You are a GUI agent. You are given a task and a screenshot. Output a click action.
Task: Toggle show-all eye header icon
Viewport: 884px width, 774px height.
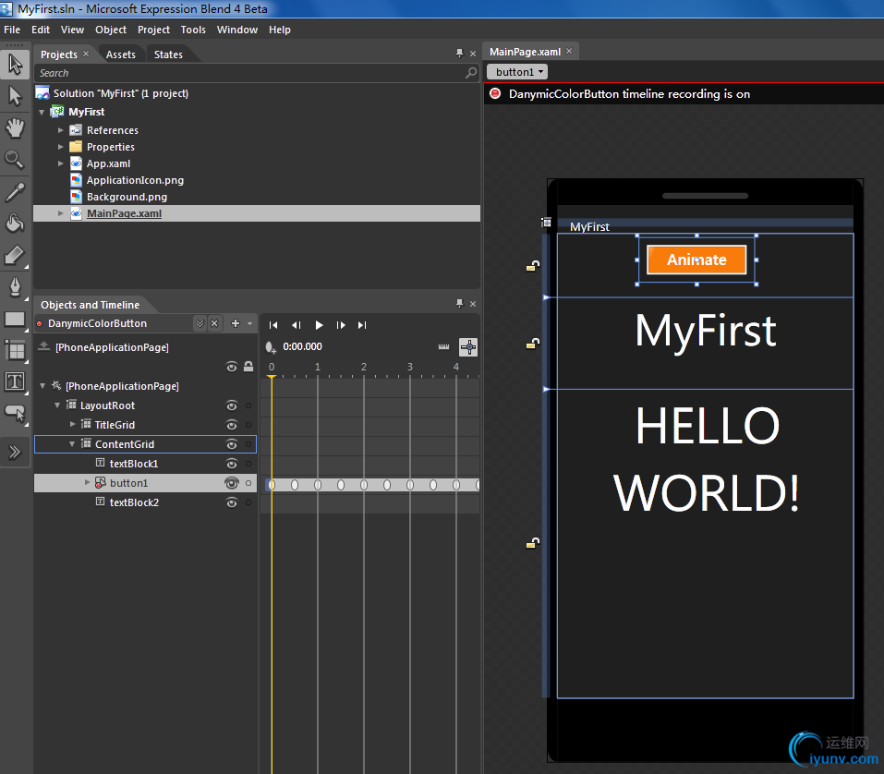click(232, 367)
